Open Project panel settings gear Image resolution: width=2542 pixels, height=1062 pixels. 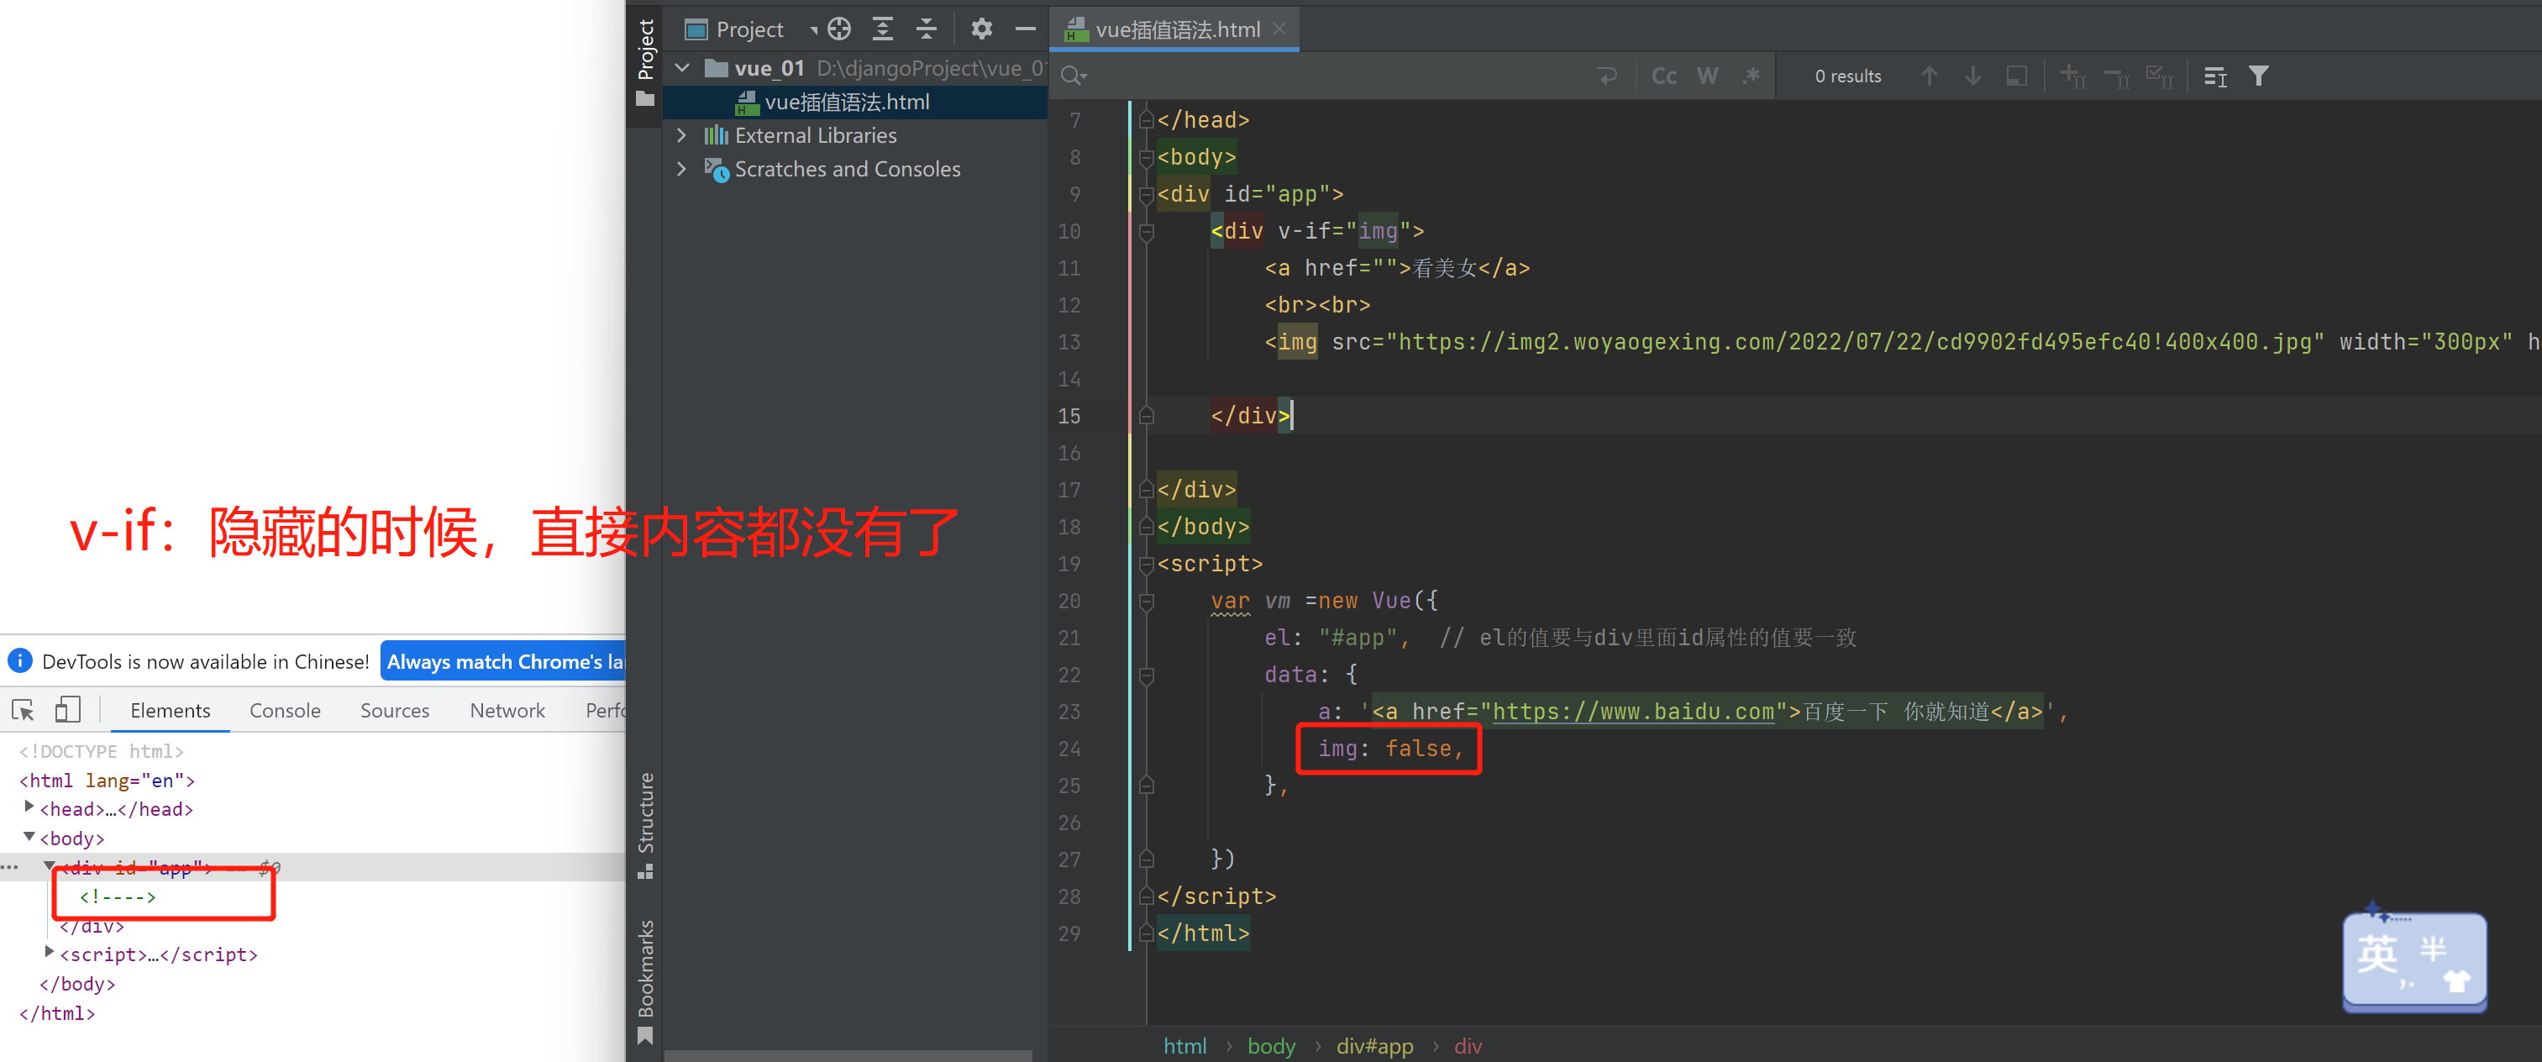click(x=981, y=29)
